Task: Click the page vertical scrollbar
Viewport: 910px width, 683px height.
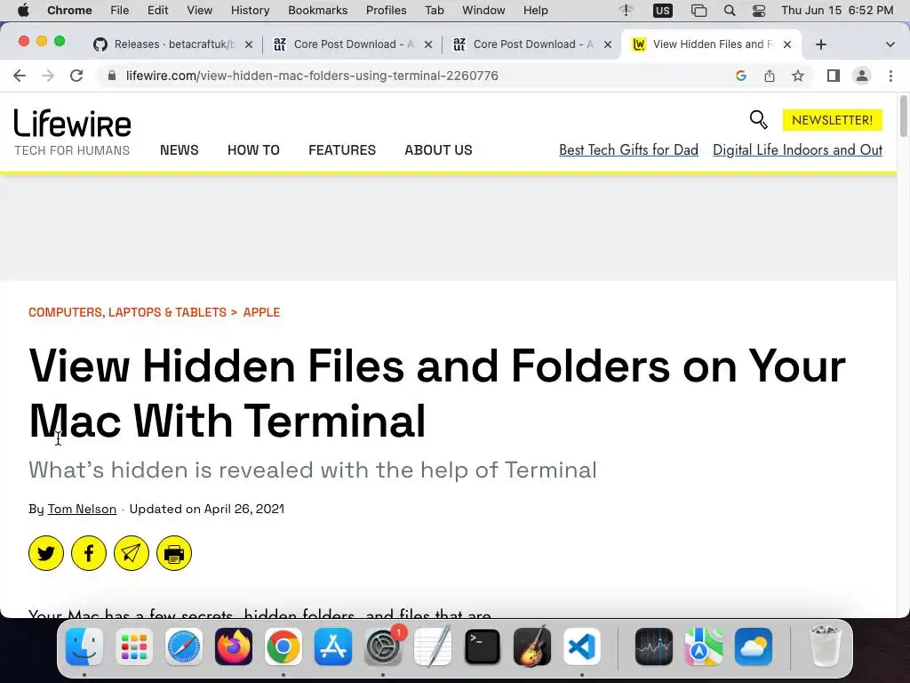Action: coord(903,117)
